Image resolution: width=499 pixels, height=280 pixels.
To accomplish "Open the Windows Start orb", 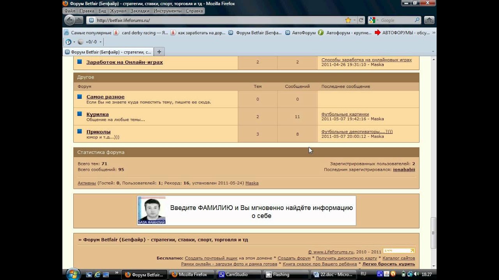I will coord(73,274).
